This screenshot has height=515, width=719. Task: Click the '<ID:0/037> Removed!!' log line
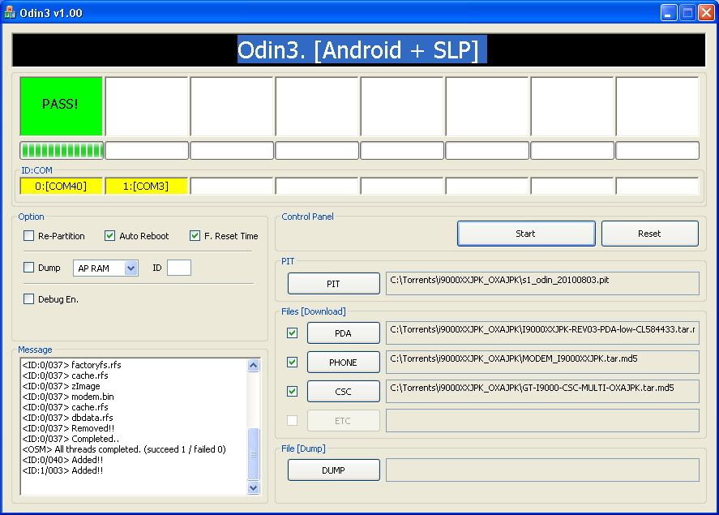point(68,428)
